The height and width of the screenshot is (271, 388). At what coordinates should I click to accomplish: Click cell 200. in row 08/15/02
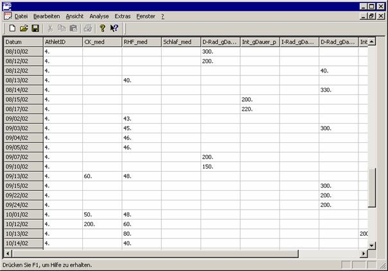pyautogui.click(x=260, y=99)
